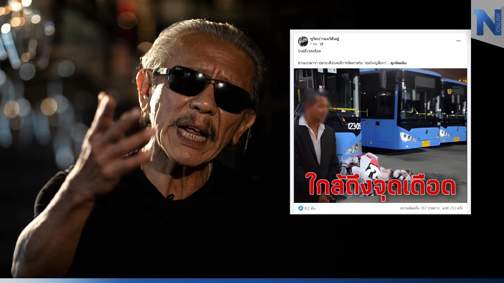Open the three-dot post options menu

(458, 41)
